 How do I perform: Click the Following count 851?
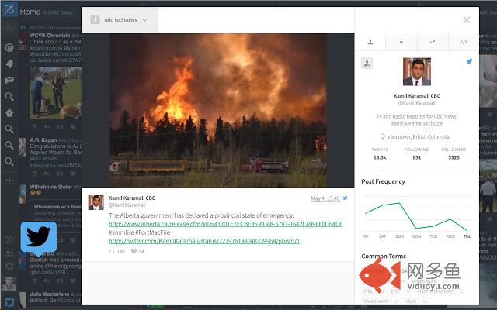click(416, 157)
